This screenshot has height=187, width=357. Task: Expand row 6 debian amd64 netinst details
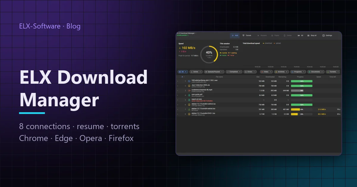tap(178, 104)
